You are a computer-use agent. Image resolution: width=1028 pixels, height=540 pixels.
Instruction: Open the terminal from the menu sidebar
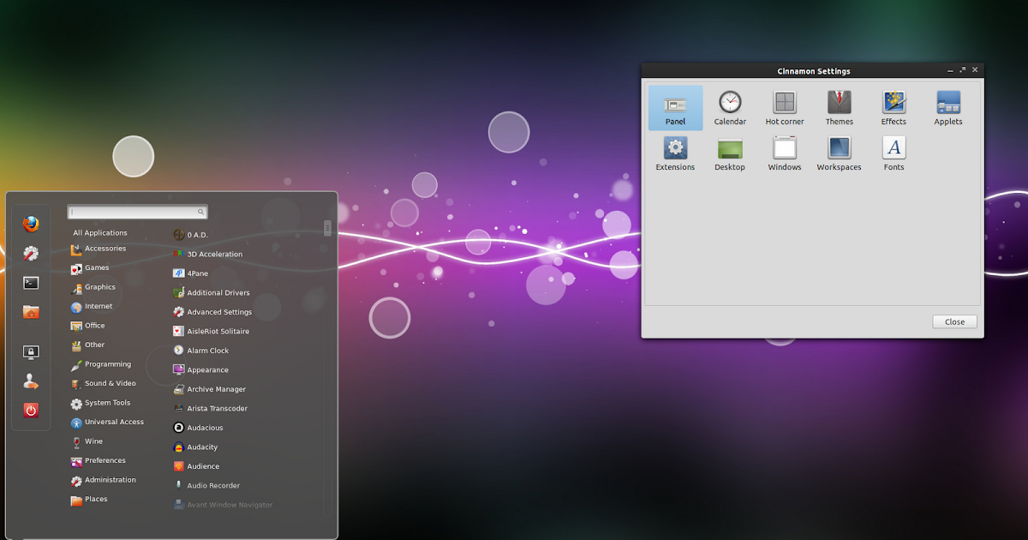[x=31, y=281]
